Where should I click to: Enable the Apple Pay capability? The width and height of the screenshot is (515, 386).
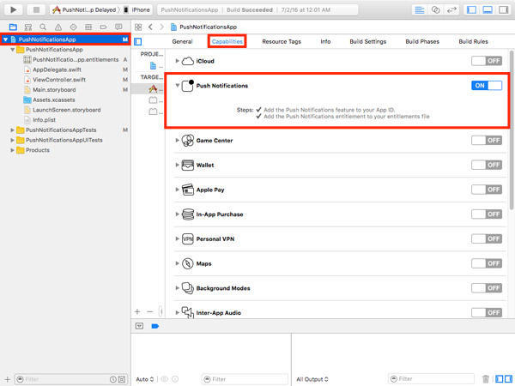click(x=487, y=190)
